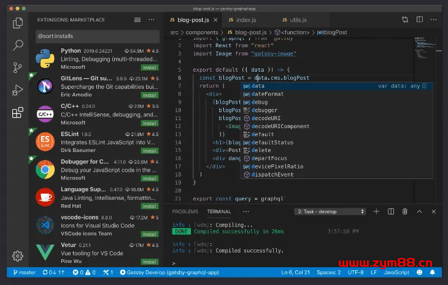Open the editor's More Actions ellipsis menu
This screenshot has height=285, width=448.
tap(434, 20)
